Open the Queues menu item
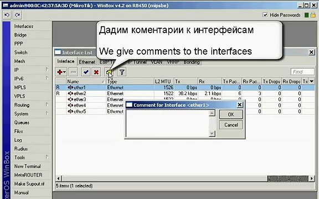The width and height of the screenshot is (319, 199). click(22, 123)
